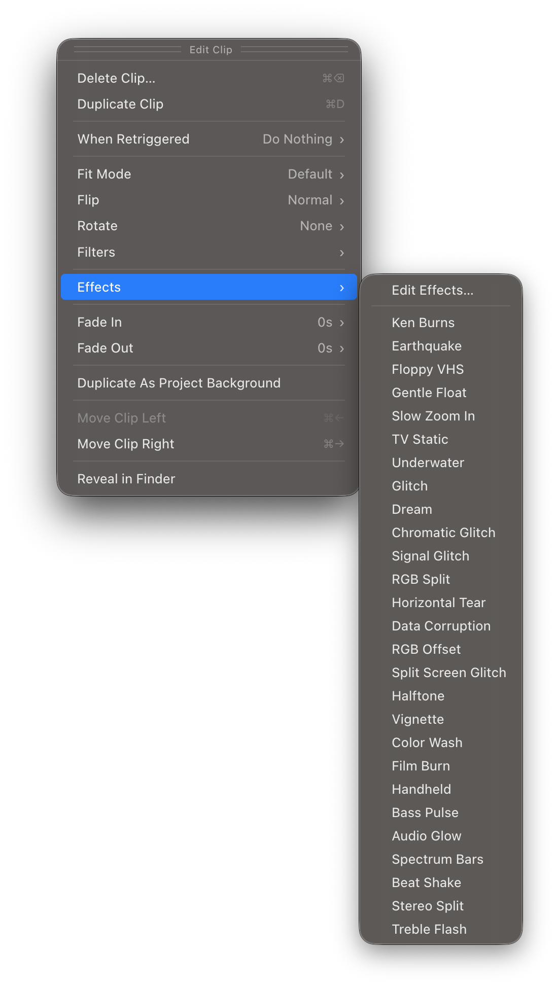Viewport: 557px width, 987px height.
Task: Duplicate the clip
Action: 120,103
